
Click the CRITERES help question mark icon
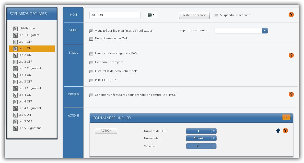click(x=291, y=94)
